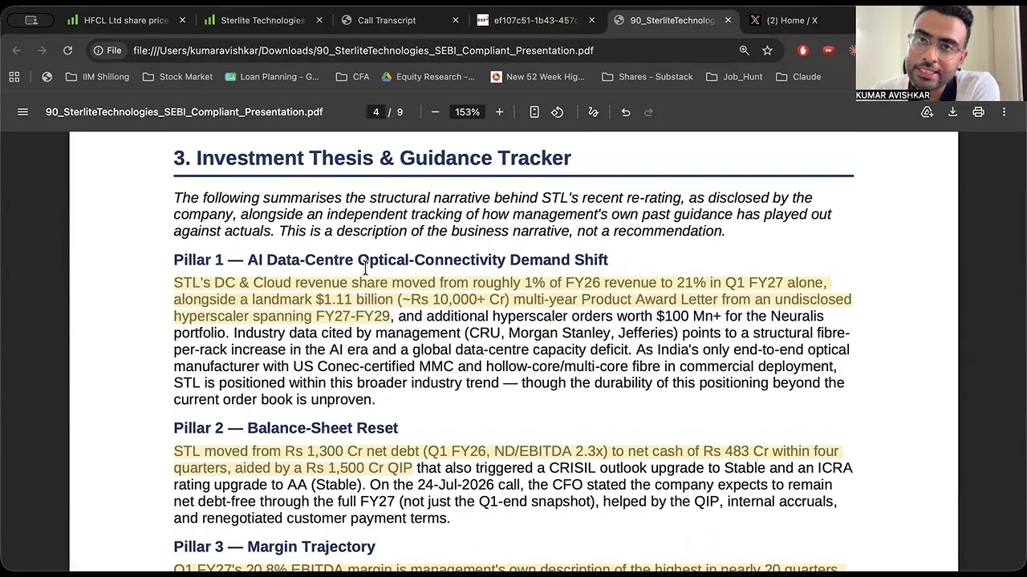Select the annotate draw tool
The width and height of the screenshot is (1027, 577).
pos(594,112)
